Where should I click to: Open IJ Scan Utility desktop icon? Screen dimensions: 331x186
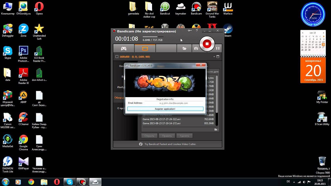click(322, 119)
